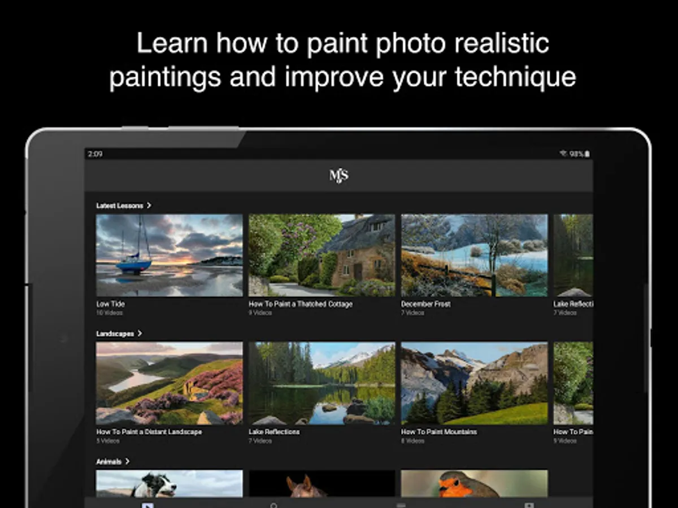The height and width of the screenshot is (508, 678).
Task: Tap the Wi-Fi status icon
Action: point(563,154)
